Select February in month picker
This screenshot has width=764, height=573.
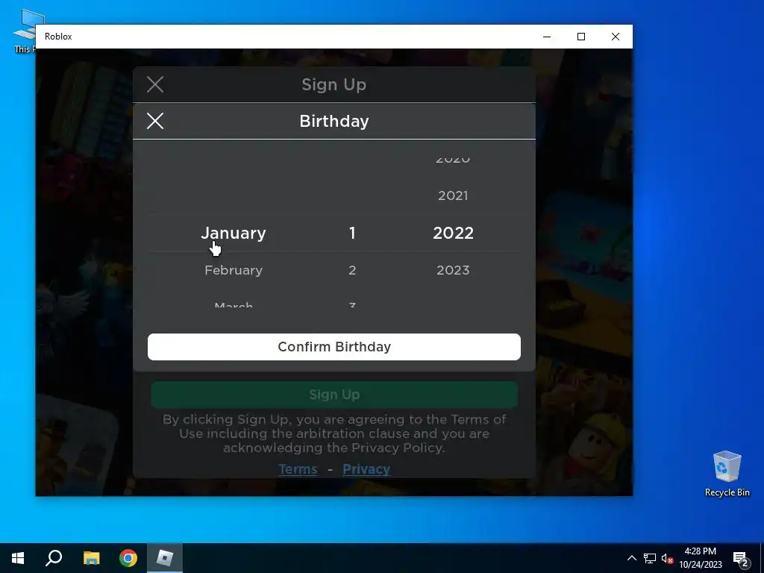coord(234,270)
